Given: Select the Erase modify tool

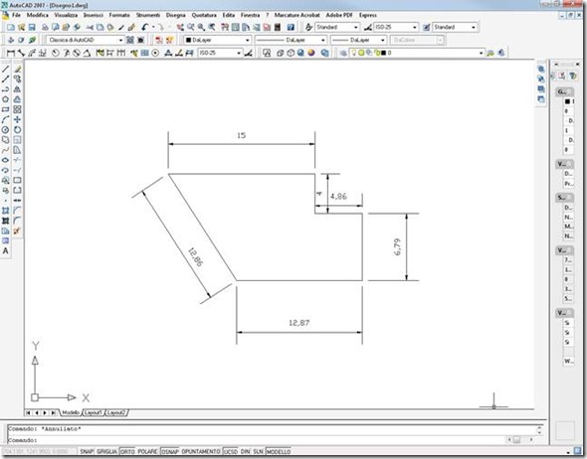Looking at the screenshot, I should 17,70.
